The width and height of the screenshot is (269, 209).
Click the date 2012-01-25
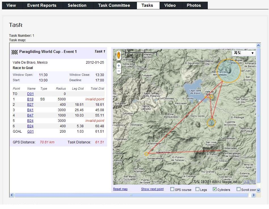click(95, 63)
